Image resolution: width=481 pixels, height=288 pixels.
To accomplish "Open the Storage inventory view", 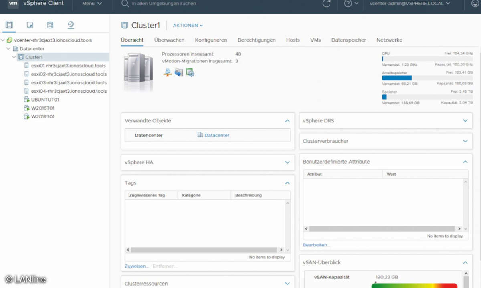I will coord(50,25).
